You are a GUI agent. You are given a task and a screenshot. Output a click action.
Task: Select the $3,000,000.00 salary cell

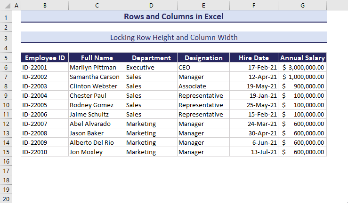(303, 67)
